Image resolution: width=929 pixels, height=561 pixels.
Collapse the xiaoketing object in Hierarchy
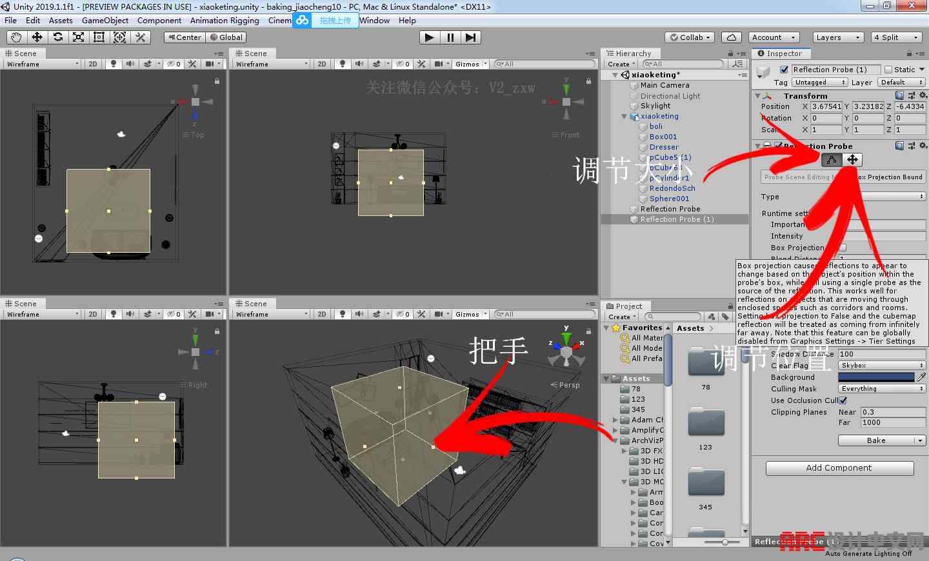(x=624, y=117)
